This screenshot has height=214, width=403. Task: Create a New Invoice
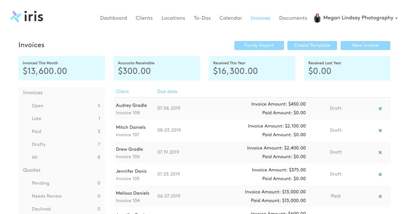point(365,45)
